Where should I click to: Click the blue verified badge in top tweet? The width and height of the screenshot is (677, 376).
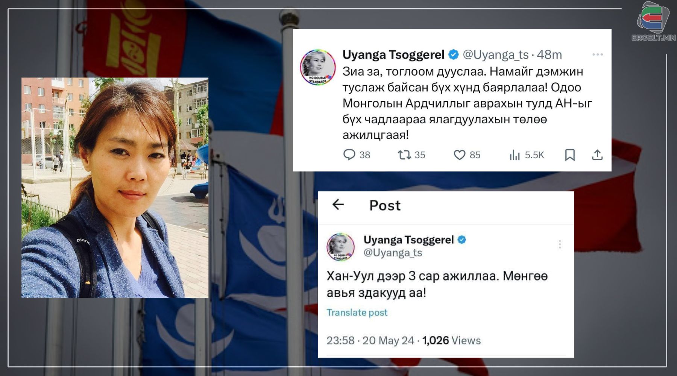point(454,55)
